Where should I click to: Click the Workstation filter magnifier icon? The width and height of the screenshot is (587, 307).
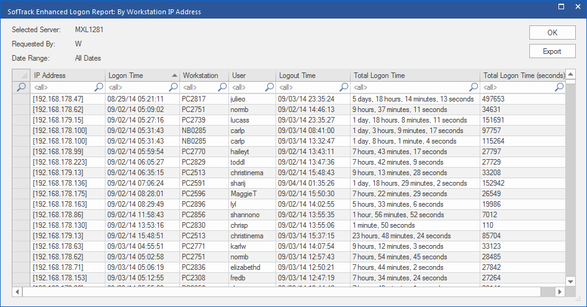222,87
